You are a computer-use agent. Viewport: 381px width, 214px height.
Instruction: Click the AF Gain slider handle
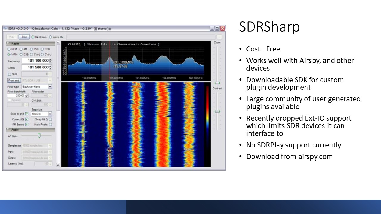coord(39,136)
